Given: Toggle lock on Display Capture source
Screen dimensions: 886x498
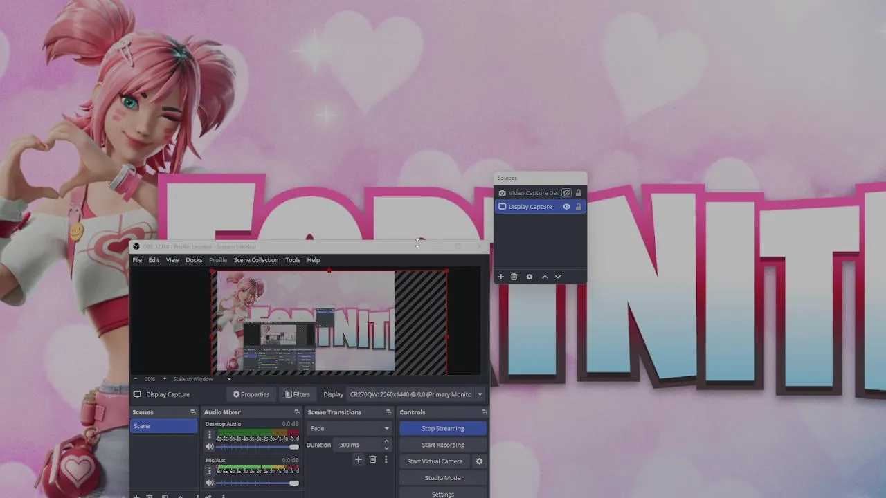Looking at the screenshot, I should [579, 207].
